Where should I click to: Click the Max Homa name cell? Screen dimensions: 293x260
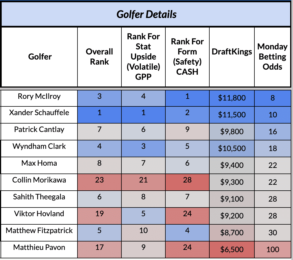coord(39,165)
